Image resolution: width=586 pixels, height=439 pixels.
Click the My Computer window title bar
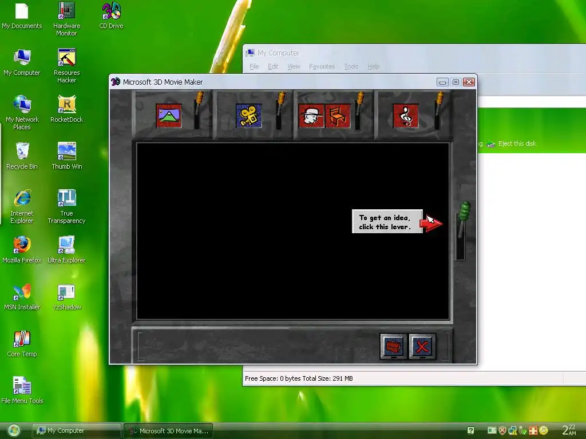(414, 53)
